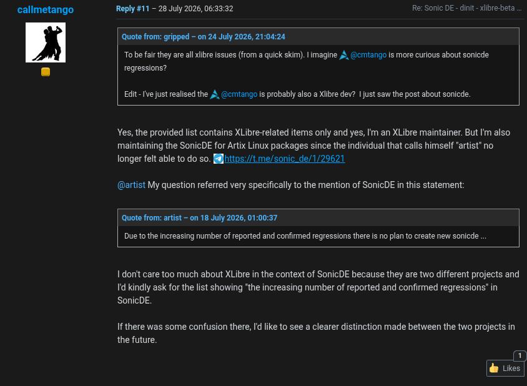This screenshot has height=386, width=527.
Task: Open the first @cmtango mention in the quote
Action: click(368, 55)
